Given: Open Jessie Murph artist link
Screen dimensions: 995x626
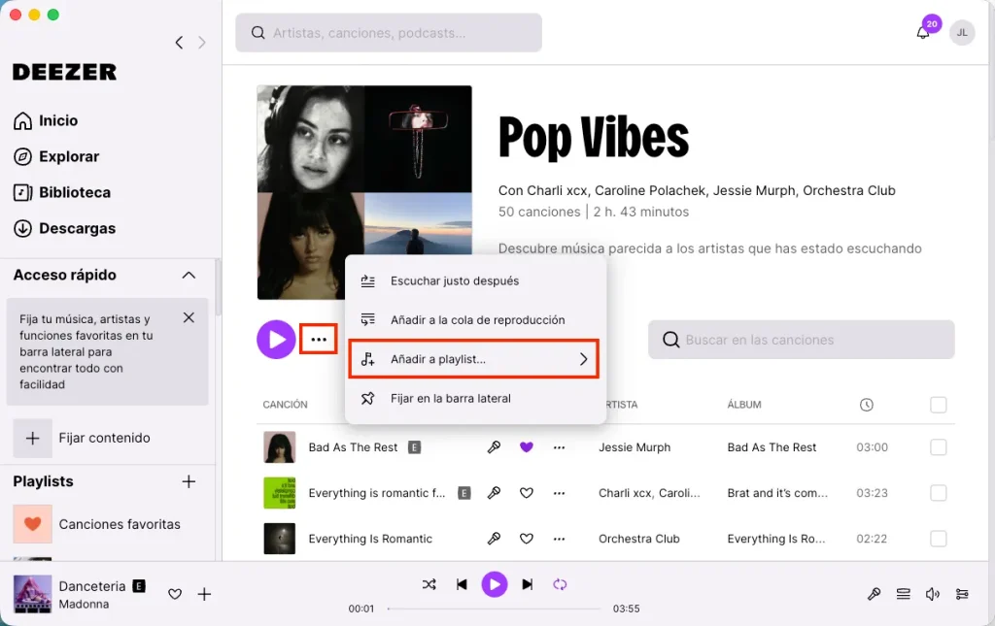Looking at the screenshot, I should [x=635, y=447].
